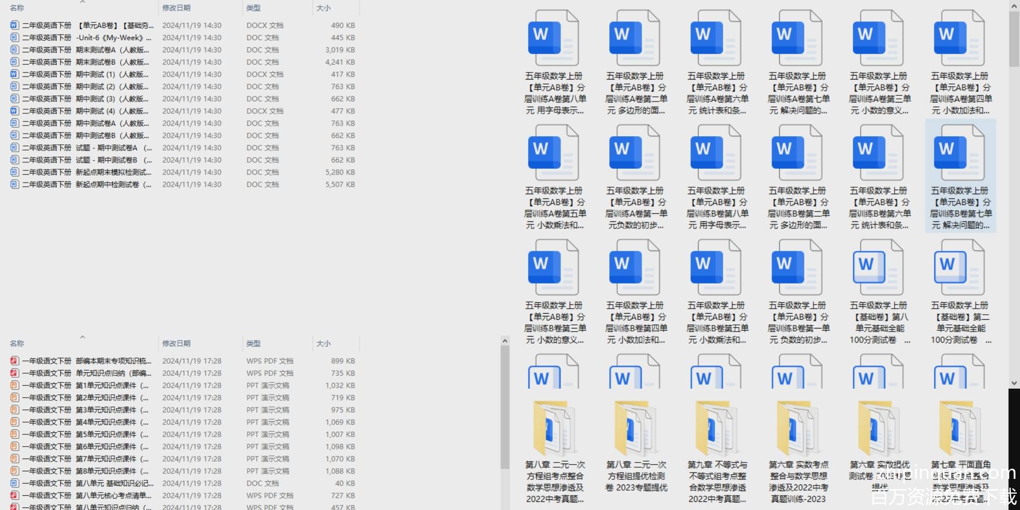Click the lower file list's vertical scrollbar thumb
Image resolution: width=1020 pixels, height=510 pixels.
(504, 408)
